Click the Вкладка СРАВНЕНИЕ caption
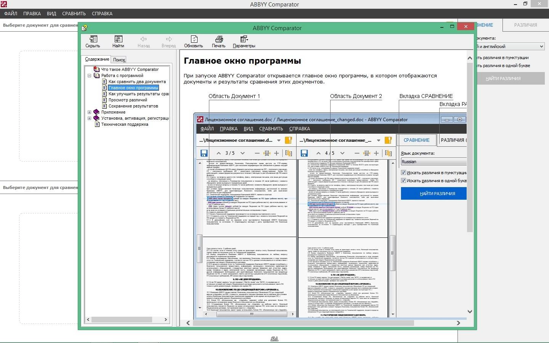The width and height of the screenshot is (549, 343). point(426,96)
